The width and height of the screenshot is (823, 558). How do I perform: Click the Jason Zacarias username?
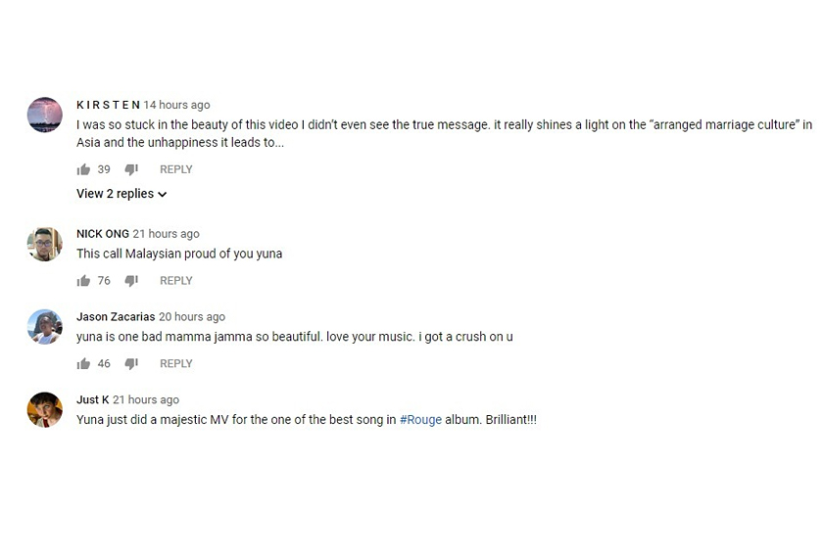coord(116,317)
